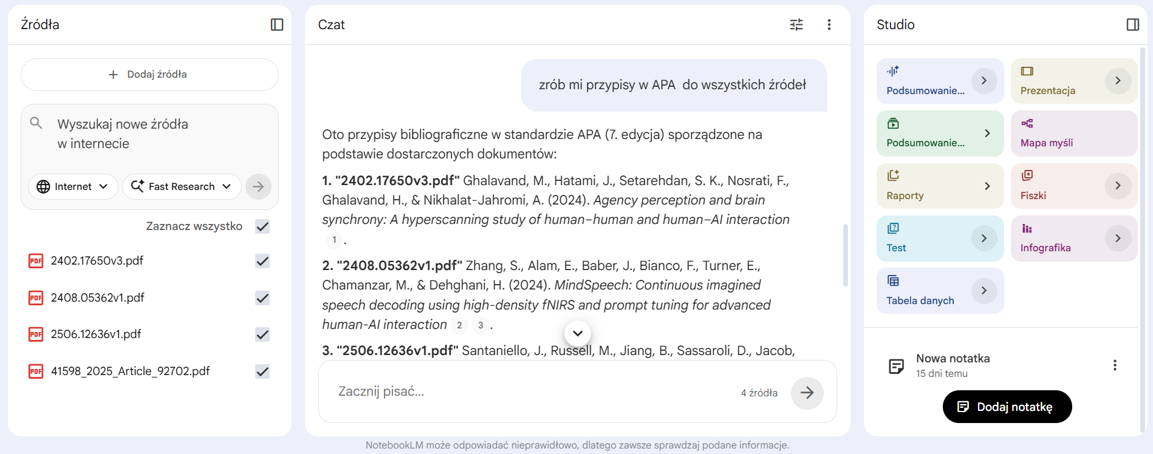
Task: Toggle the Zaznacz wszystko checkbox
Action: click(262, 226)
